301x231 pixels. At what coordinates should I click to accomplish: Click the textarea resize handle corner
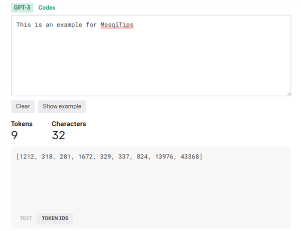coord(288,94)
